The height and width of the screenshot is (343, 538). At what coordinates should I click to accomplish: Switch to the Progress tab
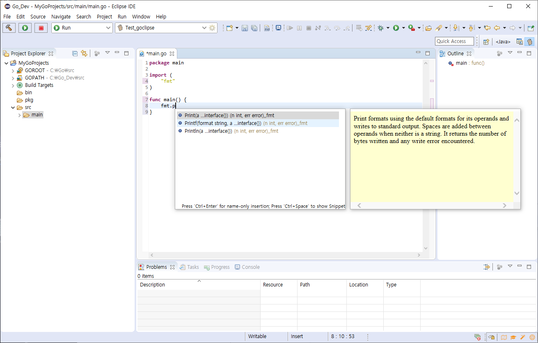[217, 267]
